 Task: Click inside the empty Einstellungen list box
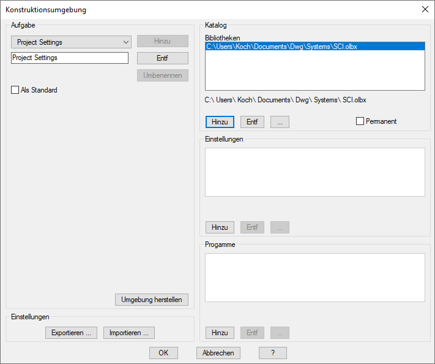click(314, 172)
